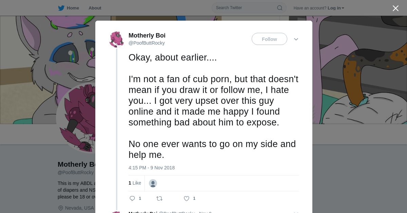Follow Motherly Boi
Screen dimensions: 407x213
pyautogui.click(x=269, y=39)
